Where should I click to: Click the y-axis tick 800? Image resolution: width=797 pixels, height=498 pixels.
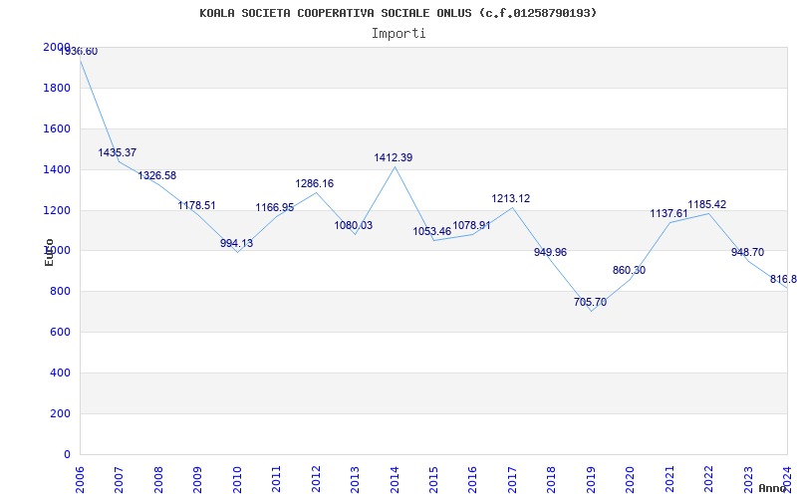coord(60,292)
